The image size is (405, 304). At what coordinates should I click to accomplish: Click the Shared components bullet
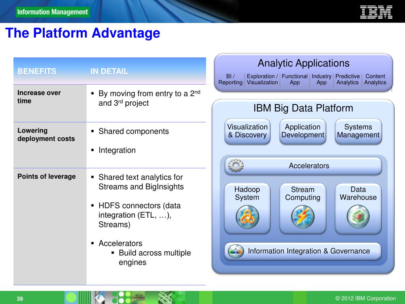click(x=134, y=131)
